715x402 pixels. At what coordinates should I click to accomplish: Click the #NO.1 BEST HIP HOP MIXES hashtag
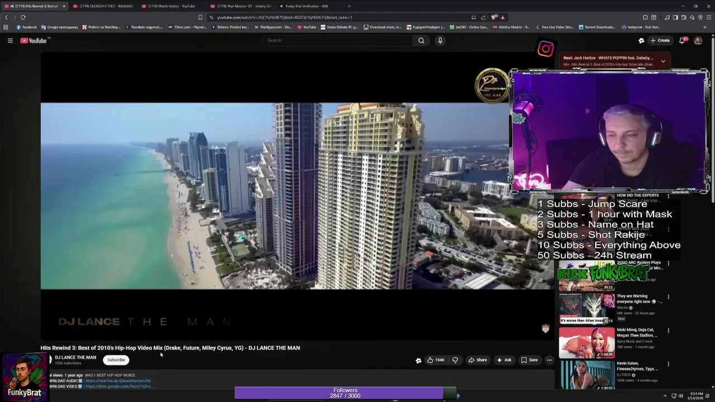pyautogui.click(x=110, y=375)
